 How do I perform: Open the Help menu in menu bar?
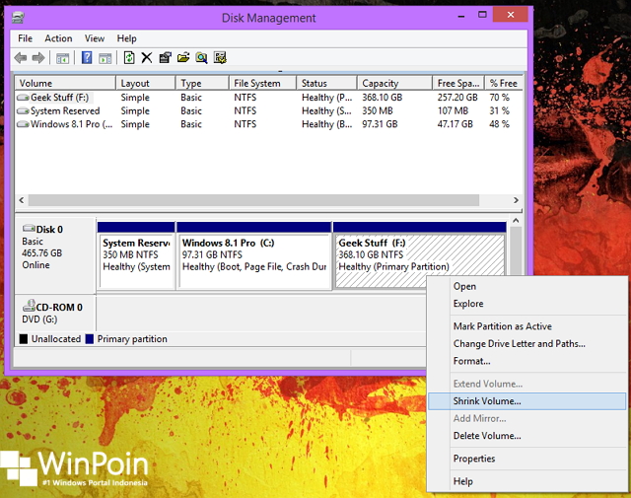127,38
